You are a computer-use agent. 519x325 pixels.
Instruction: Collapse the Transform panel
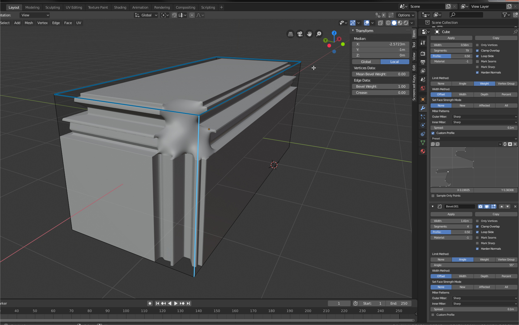pyautogui.click(x=353, y=31)
